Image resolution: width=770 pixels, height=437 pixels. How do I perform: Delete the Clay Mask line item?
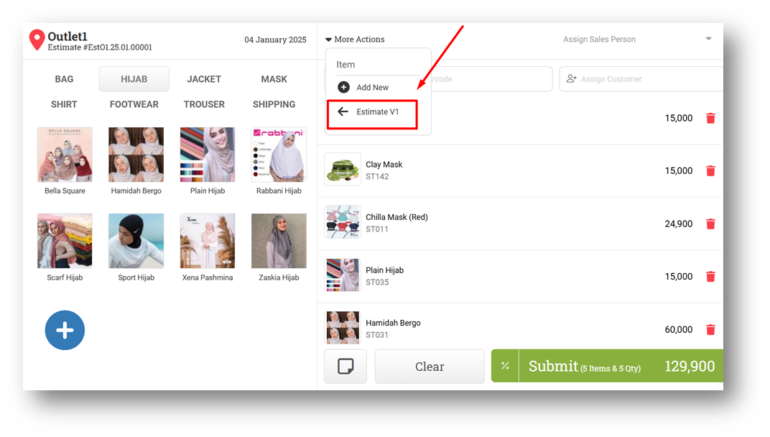[710, 171]
